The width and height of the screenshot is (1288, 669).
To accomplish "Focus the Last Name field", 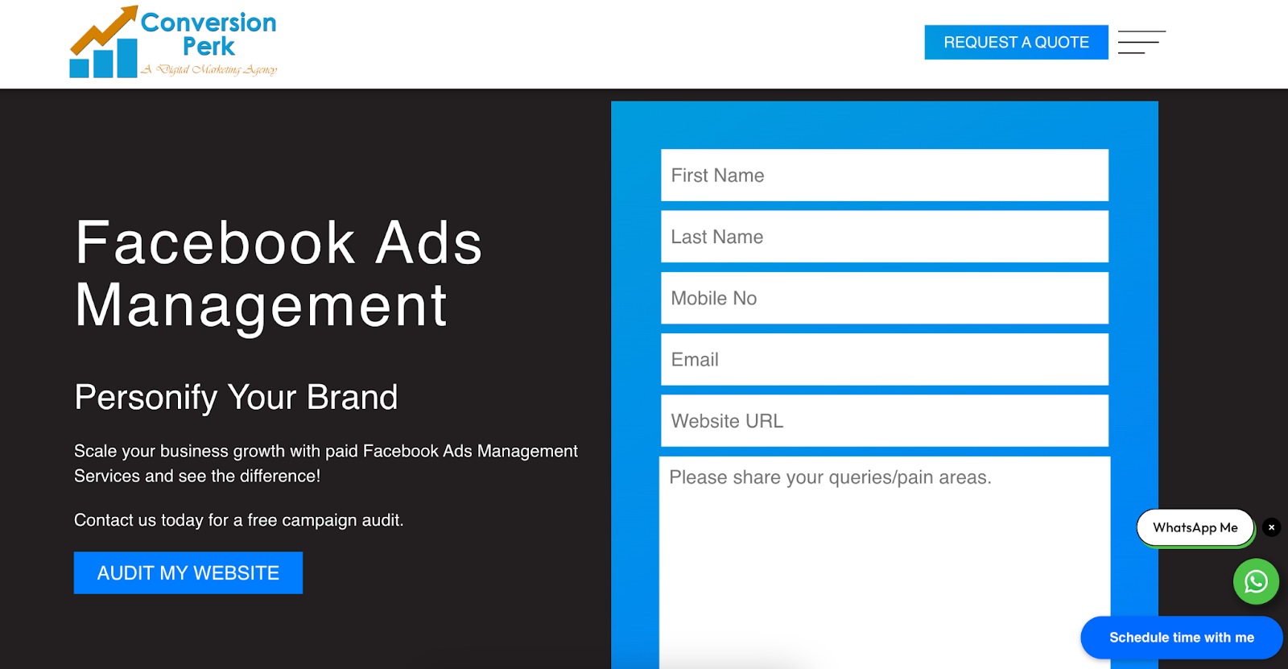I will [x=885, y=236].
